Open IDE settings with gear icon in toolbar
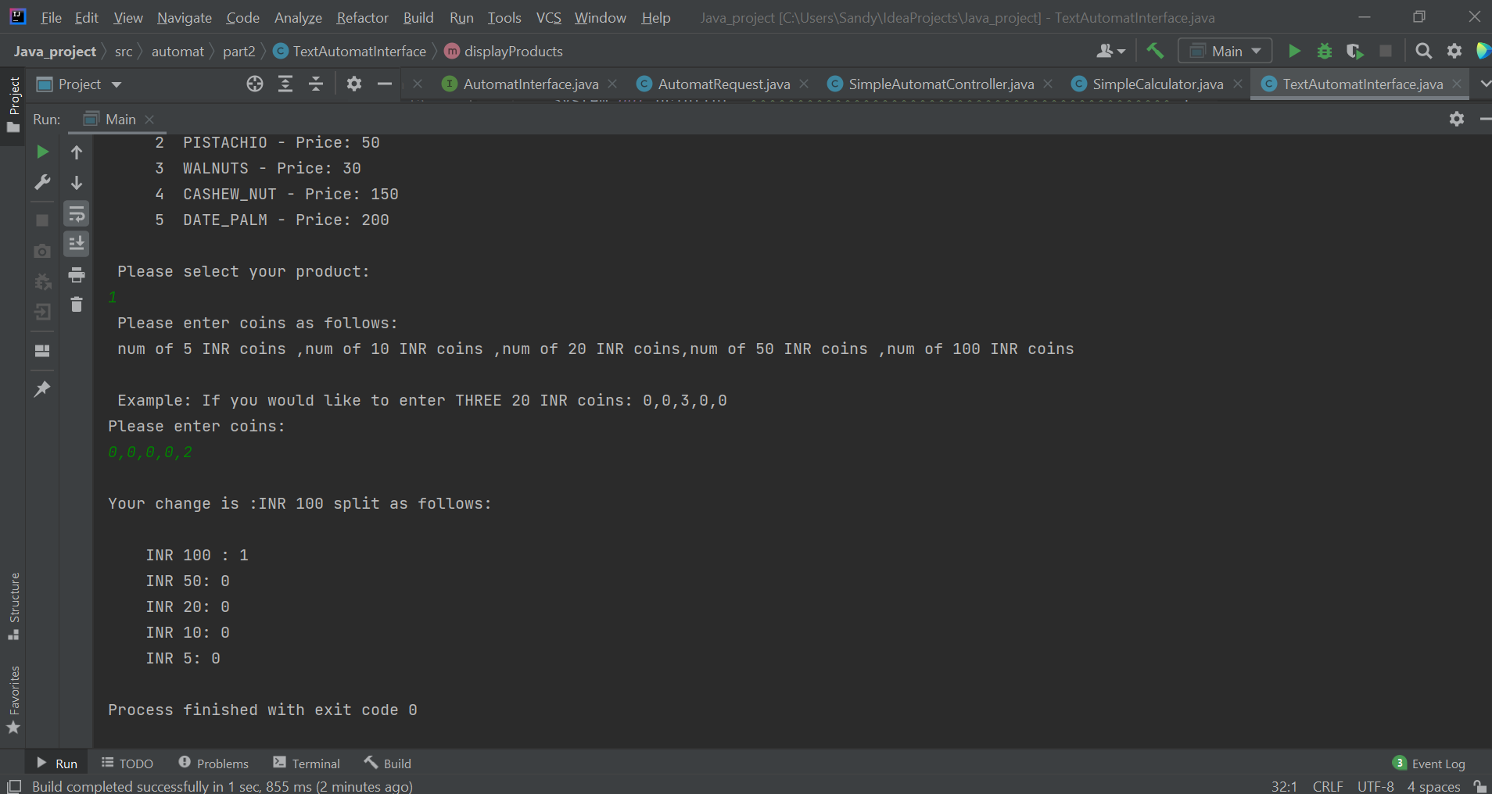 1454,50
